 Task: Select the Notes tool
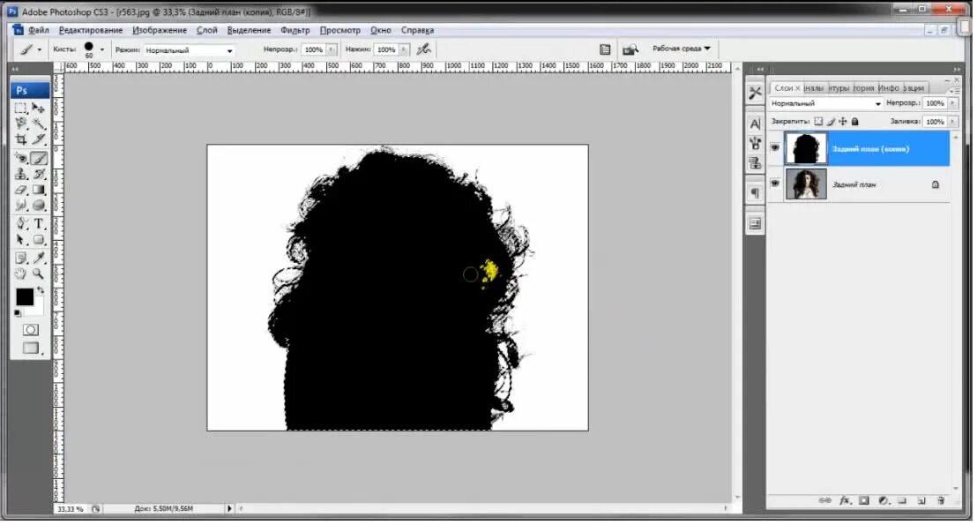click(x=20, y=258)
